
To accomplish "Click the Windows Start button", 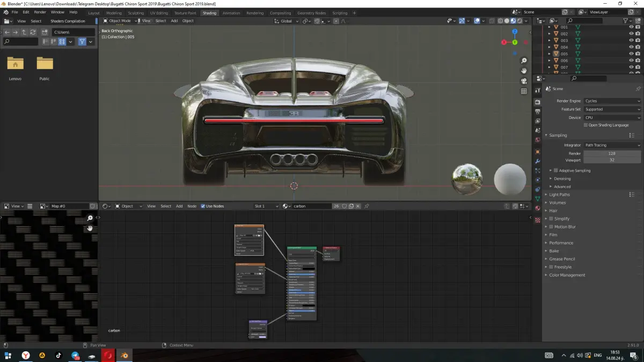I will [8, 355].
